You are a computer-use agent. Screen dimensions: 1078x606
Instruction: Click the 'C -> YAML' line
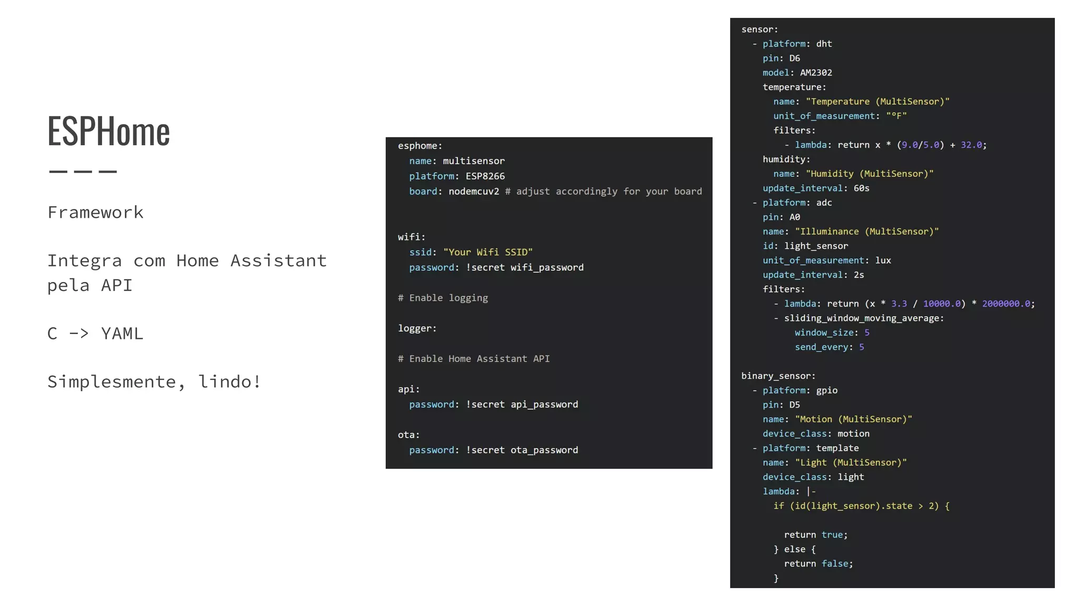point(95,333)
